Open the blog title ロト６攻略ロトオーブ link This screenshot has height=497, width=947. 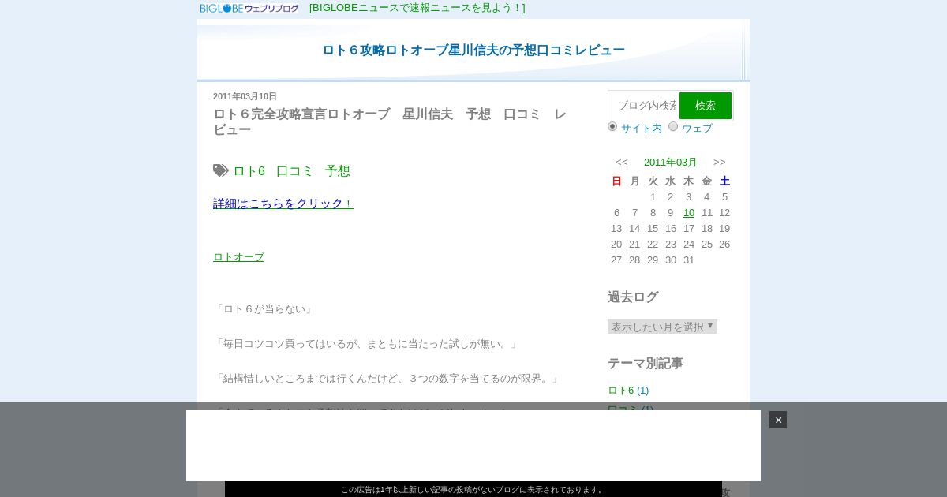(x=473, y=50)
